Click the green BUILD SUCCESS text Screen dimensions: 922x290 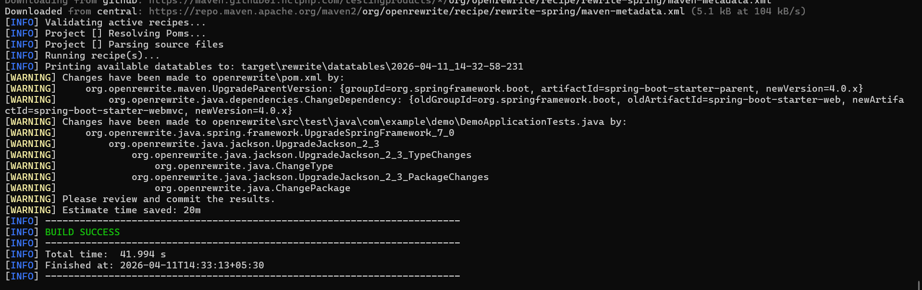[x=82, y=232]
